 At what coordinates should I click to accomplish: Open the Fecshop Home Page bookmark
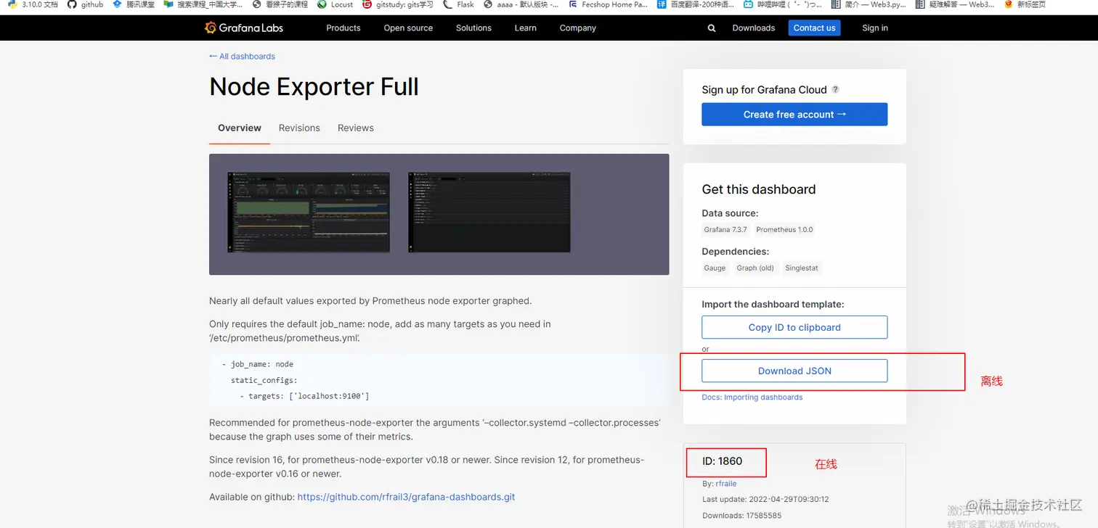(609, 4)
